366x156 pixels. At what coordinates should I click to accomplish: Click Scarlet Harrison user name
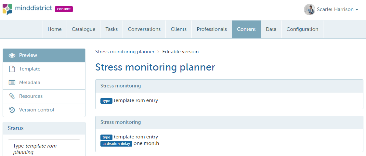[335, 9]
